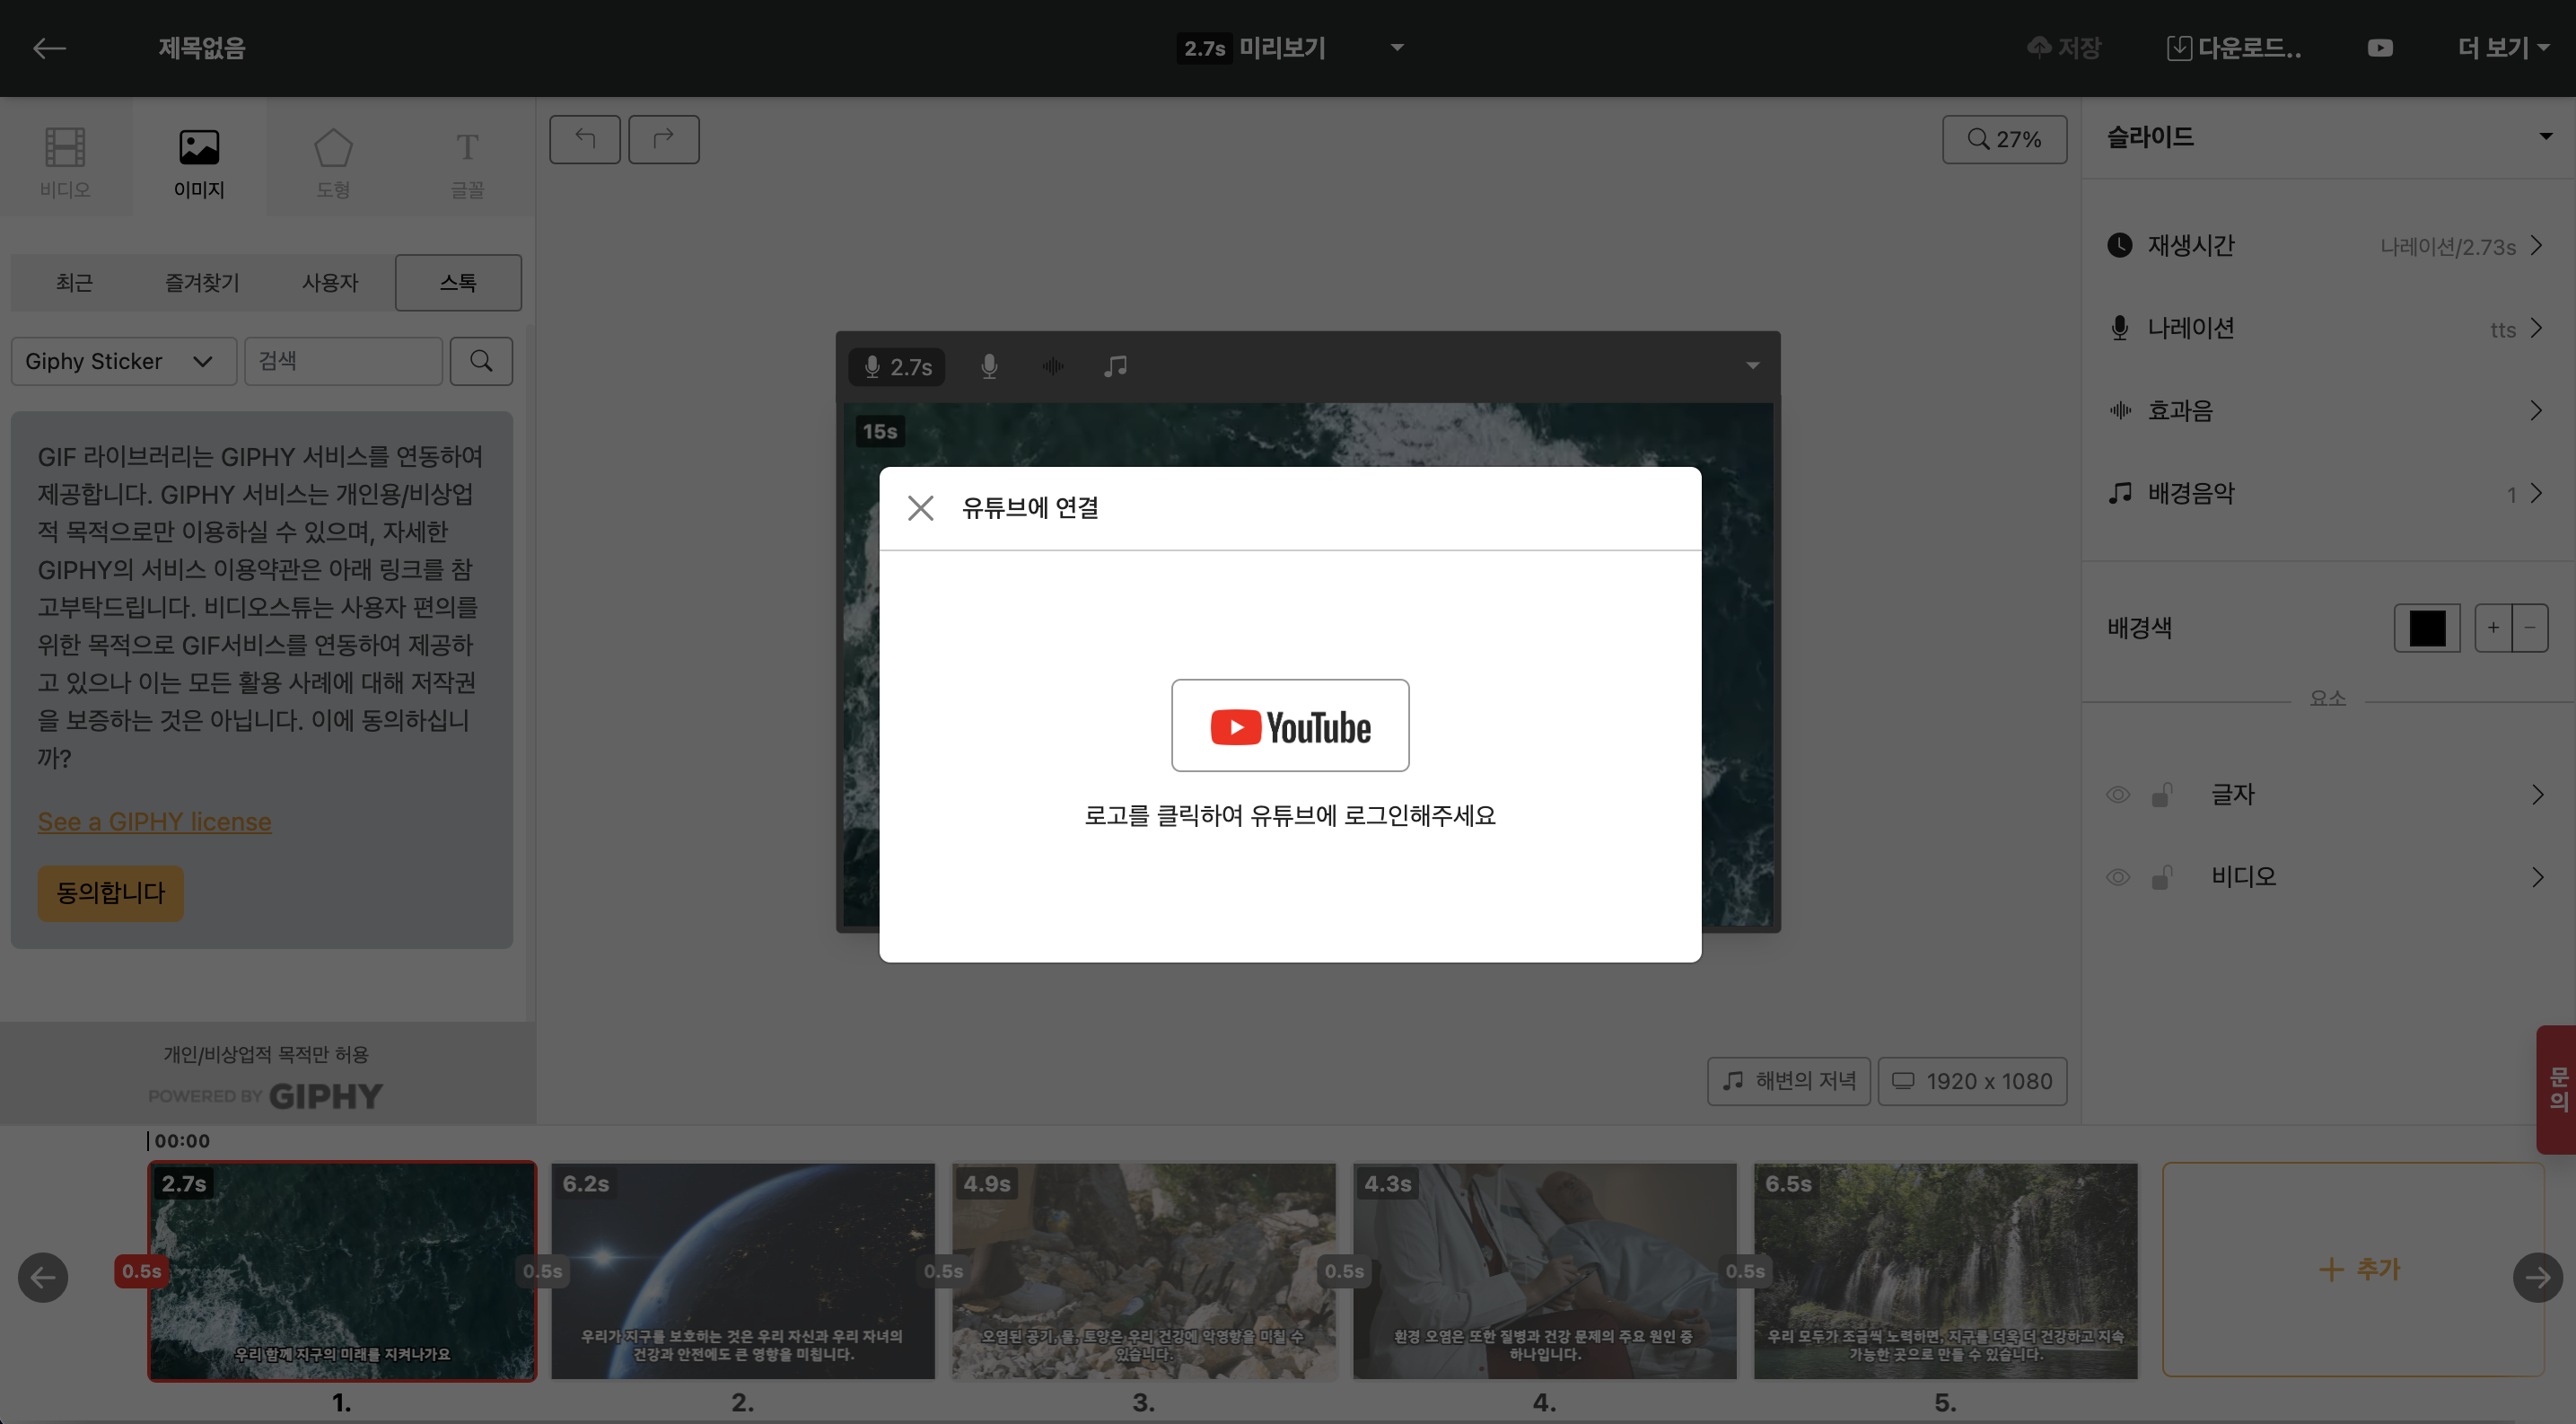Go back with the top-left arrow
This screenshot has height=1424, width=2576.
49,48
